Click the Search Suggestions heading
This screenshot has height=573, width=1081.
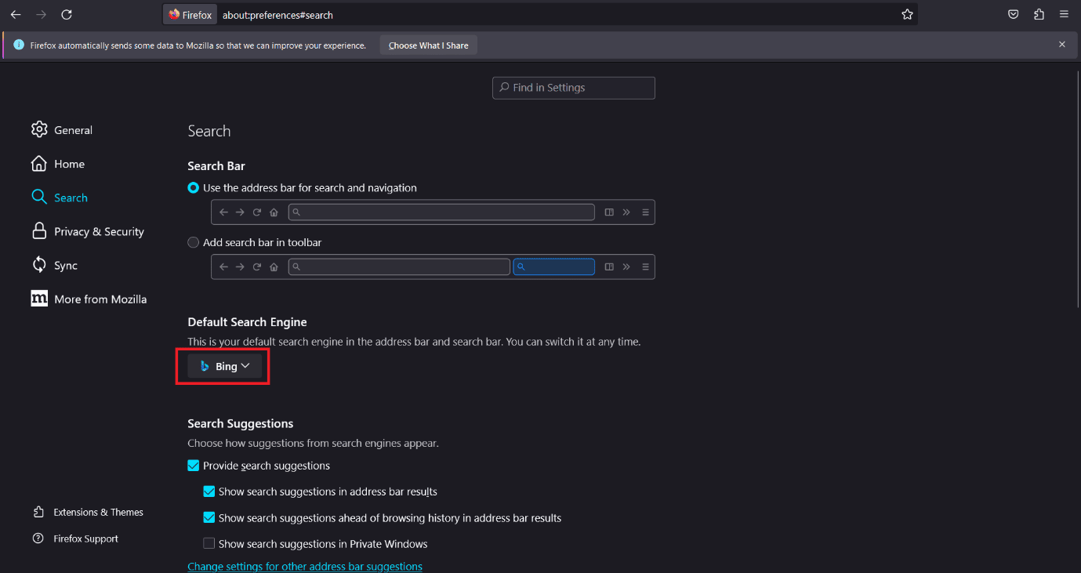point(240,423)
